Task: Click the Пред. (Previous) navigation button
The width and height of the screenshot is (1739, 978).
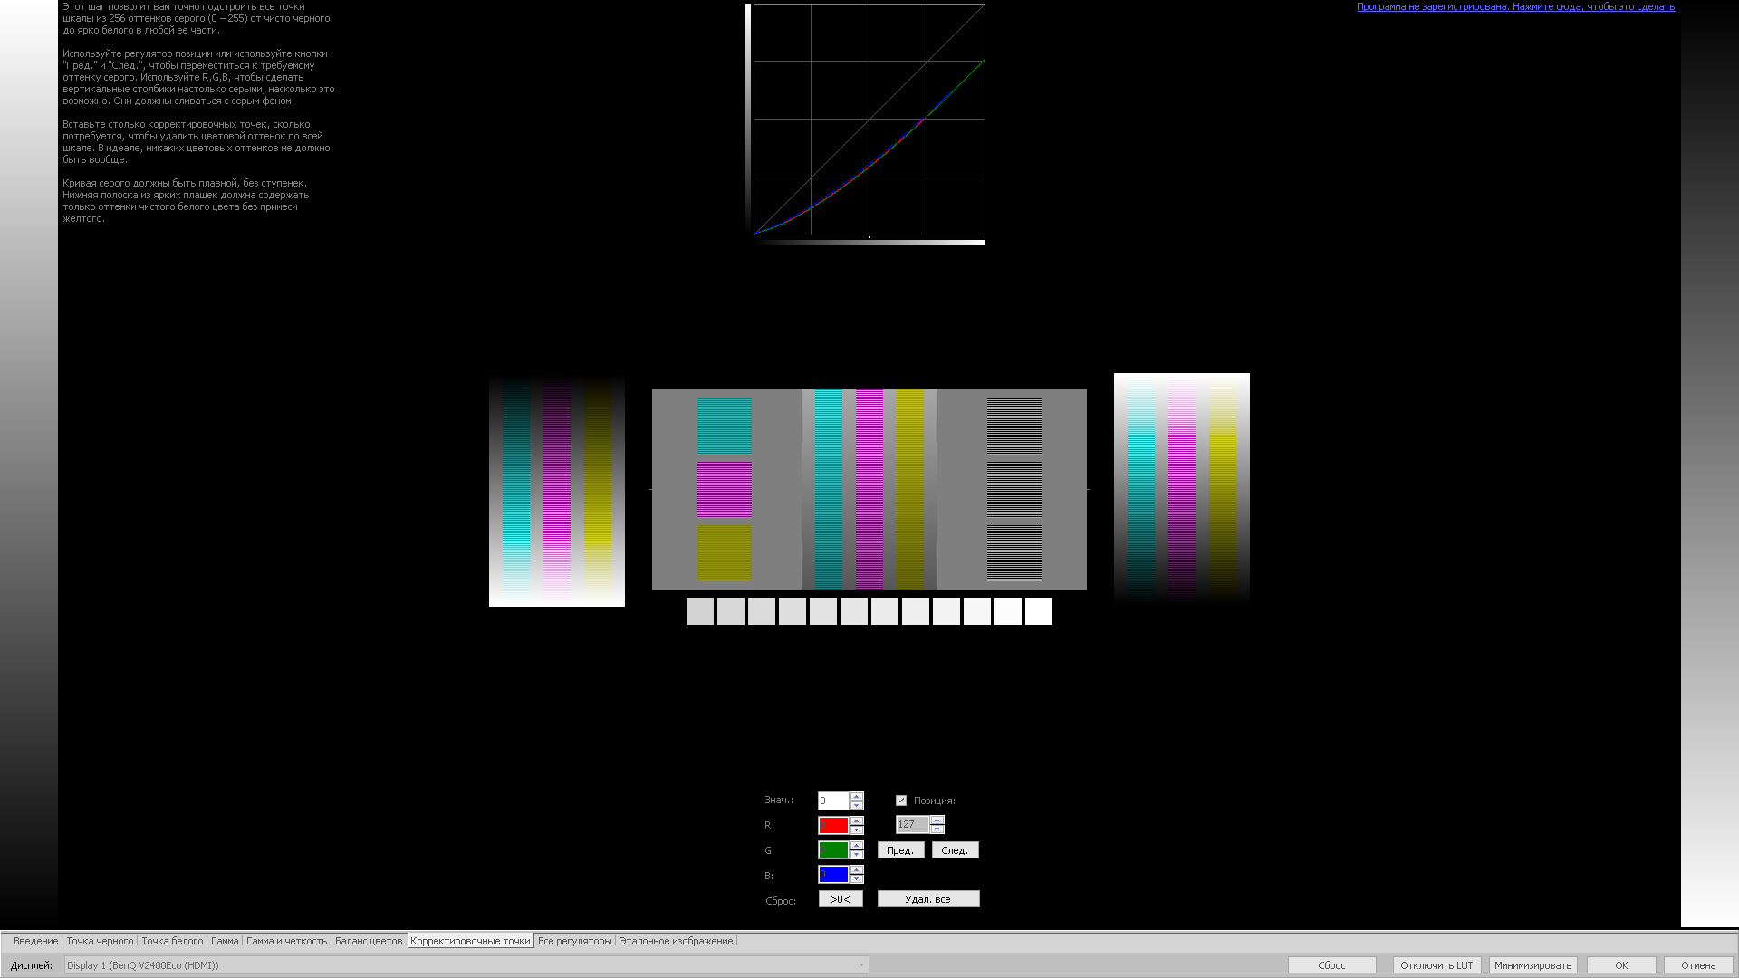Action: tap(900, 850)
